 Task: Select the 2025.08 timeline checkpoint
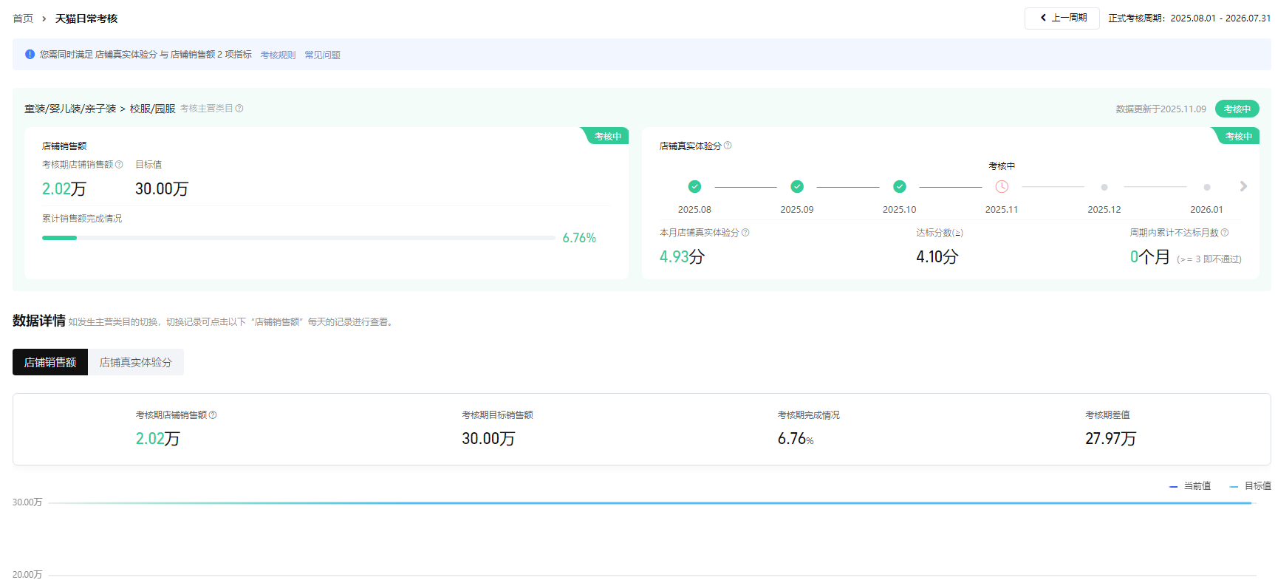tap(694, 187)
